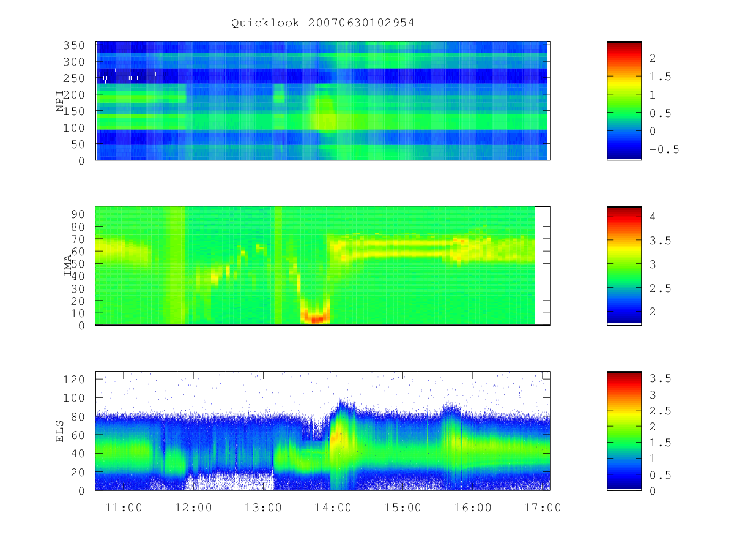Viewport: 734px width, 551px height.
Task: Click the -0.5 label on NPI colorbar
Action: tap(664, 149)
